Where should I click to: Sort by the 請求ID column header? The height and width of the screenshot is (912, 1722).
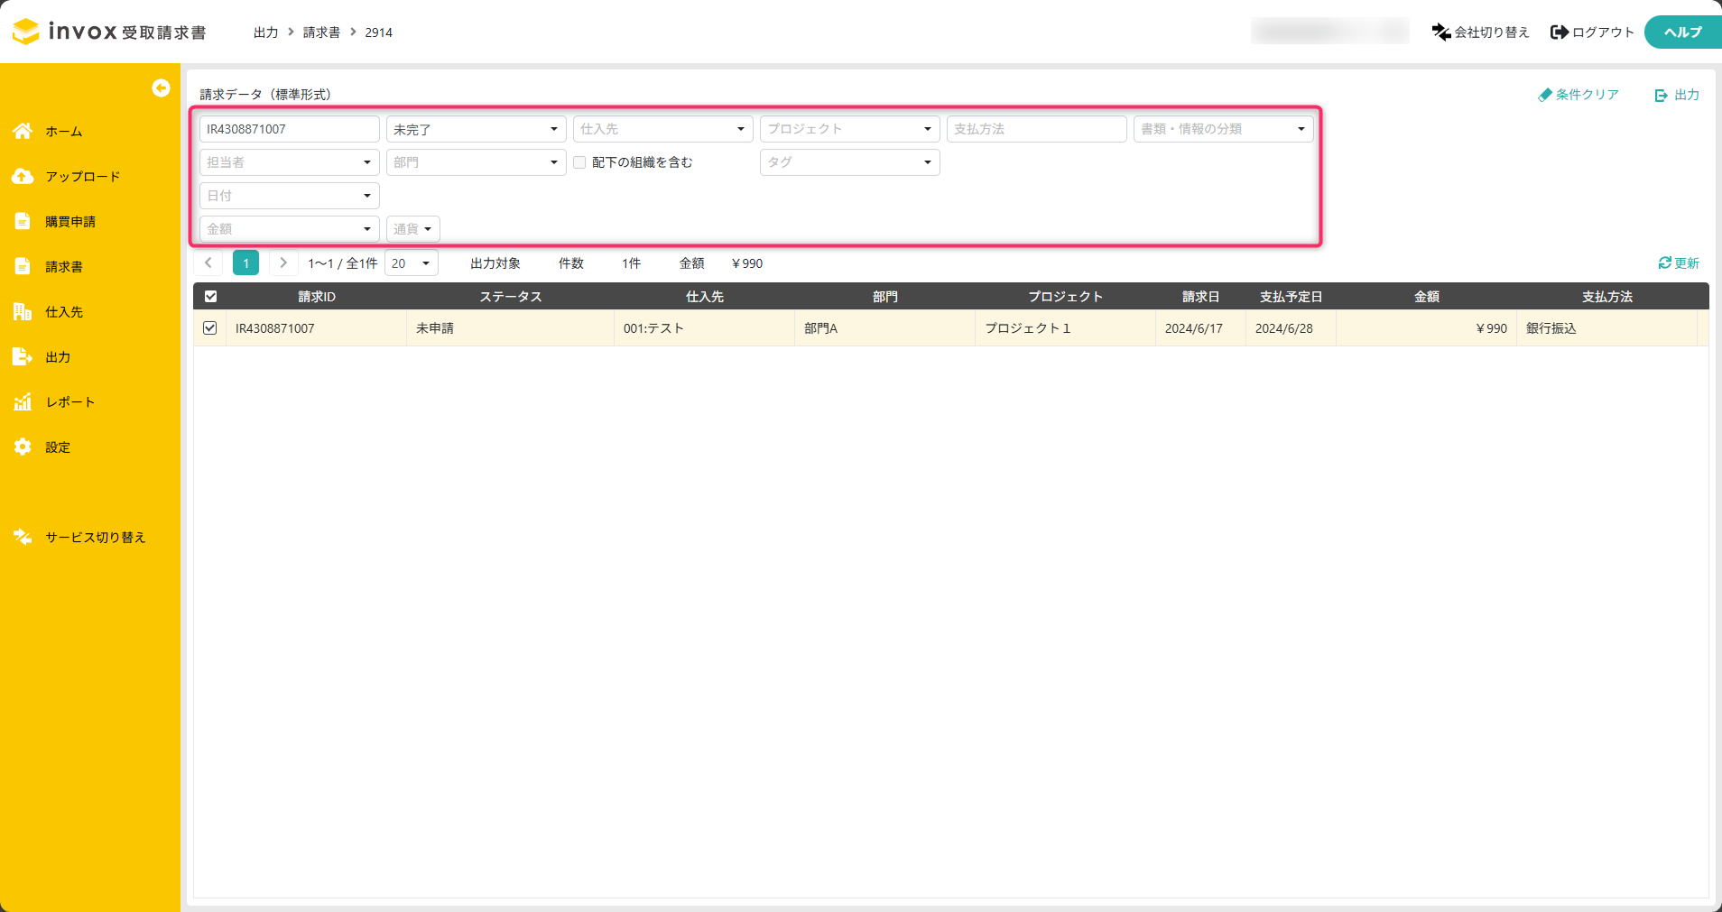(x=317, y=297)
